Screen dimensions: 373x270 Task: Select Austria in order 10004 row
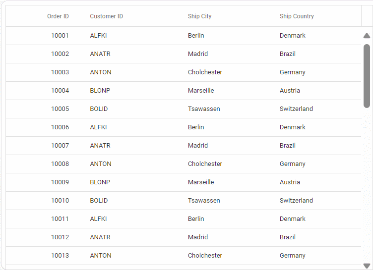pos(290,91)
